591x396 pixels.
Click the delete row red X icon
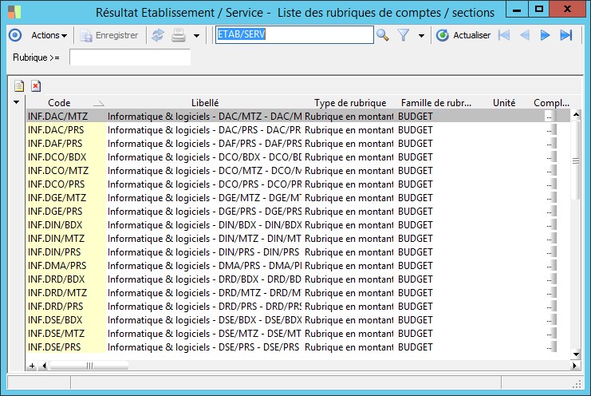point(36,86)
